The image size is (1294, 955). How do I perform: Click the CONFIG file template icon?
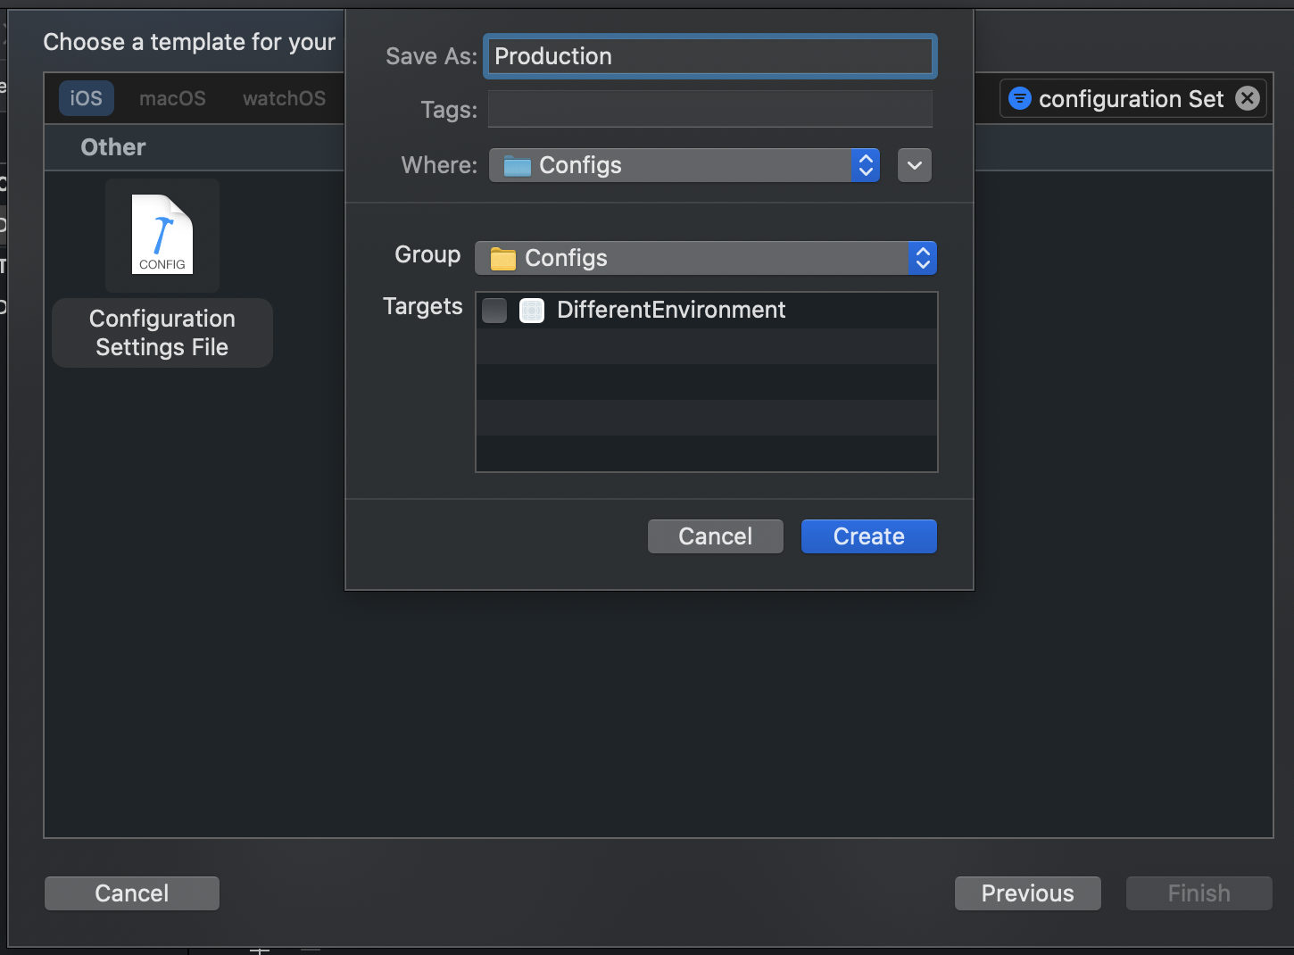point(162,235)
